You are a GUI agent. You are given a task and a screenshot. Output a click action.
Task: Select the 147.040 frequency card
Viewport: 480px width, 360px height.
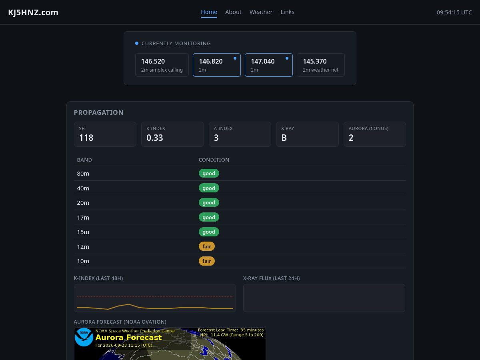tap(269, 65)
